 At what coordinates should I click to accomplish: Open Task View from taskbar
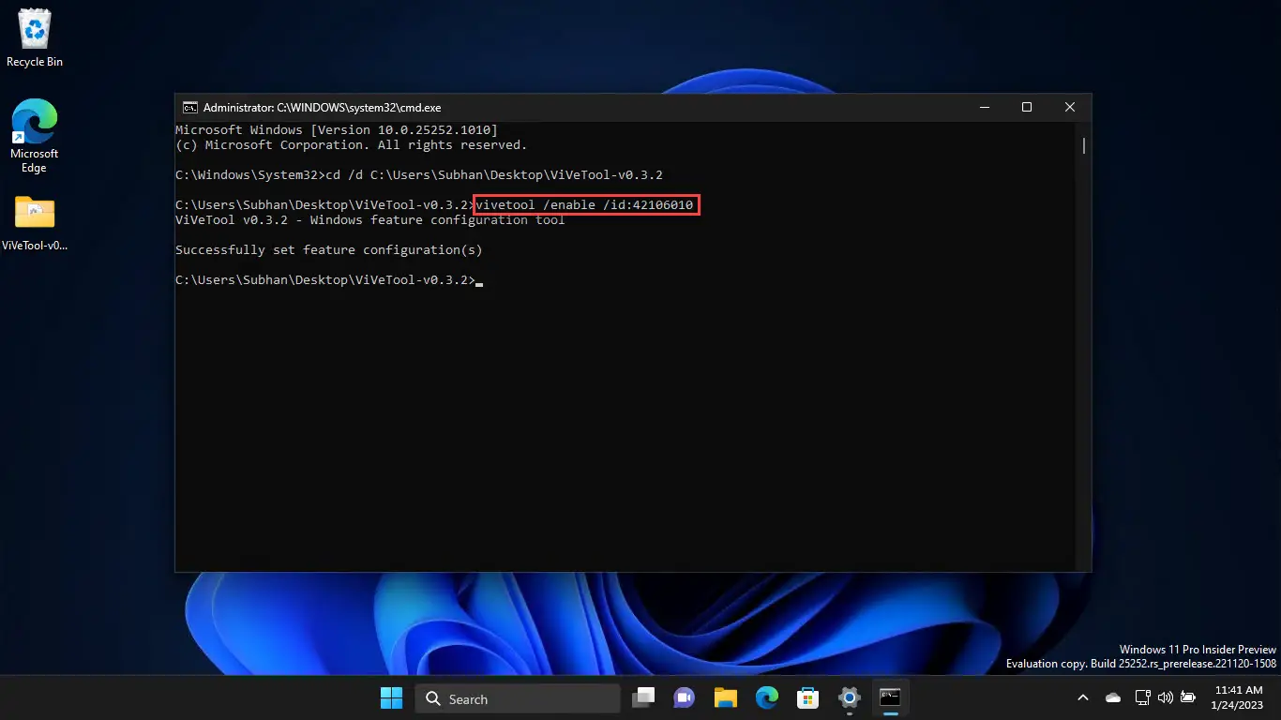click(643, 698)
